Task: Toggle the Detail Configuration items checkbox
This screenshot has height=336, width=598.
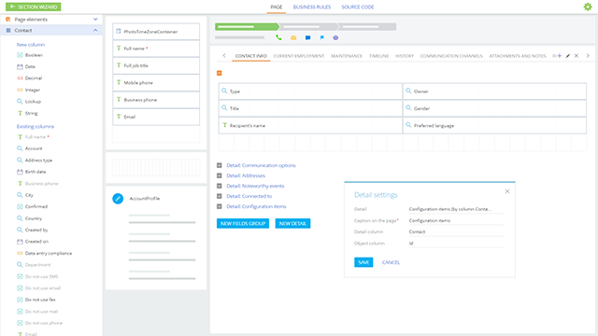Action: point(220,206)
